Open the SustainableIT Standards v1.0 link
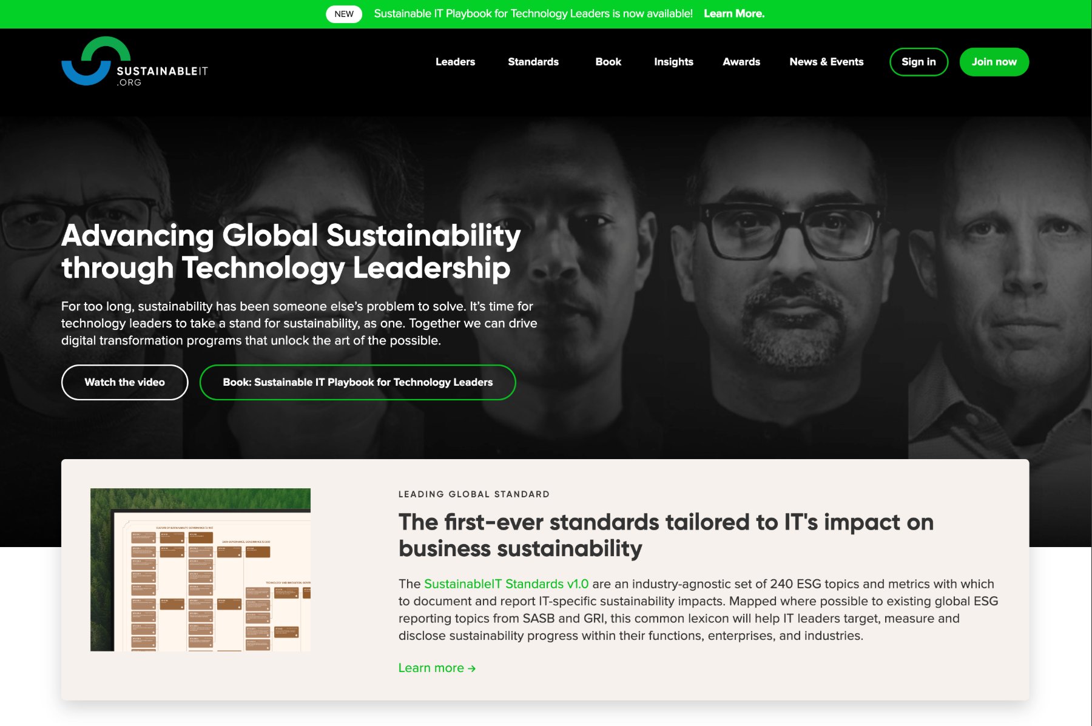Viewport: 1092px width, 726px height. pos(506,584)
